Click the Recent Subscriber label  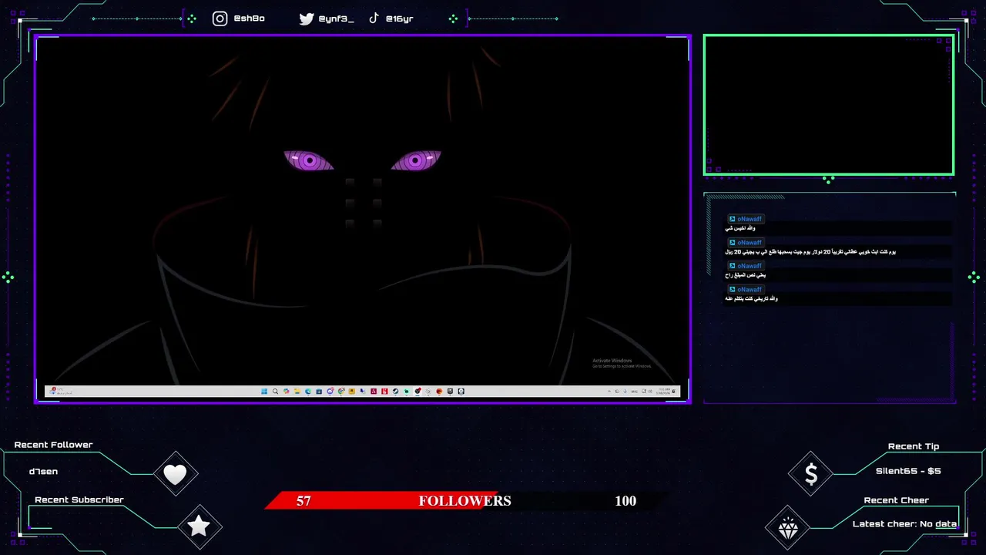coord(79,499)
